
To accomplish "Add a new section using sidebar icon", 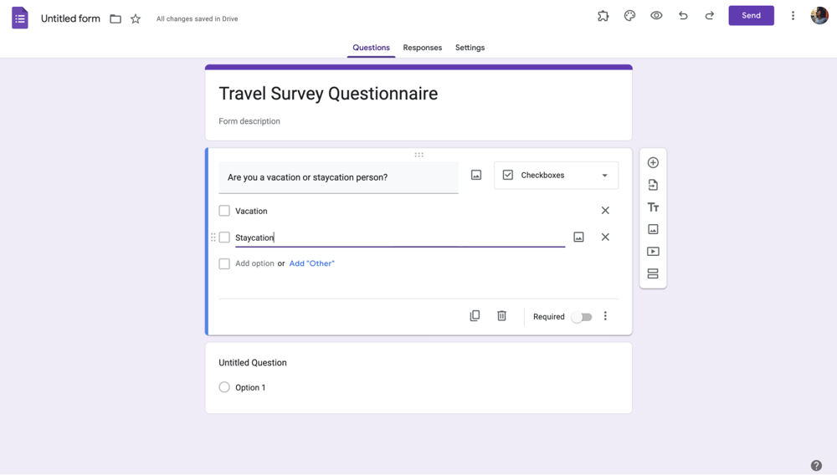I will [x=653, y=273].
